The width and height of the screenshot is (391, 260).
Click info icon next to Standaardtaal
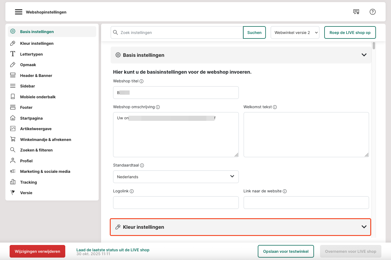click(142, 165)
